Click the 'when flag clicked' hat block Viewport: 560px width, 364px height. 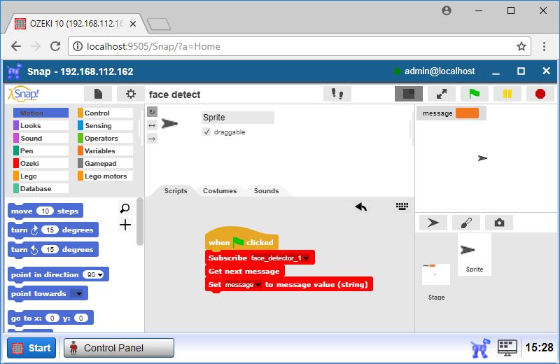tap(241, 239)
